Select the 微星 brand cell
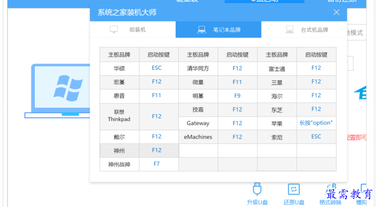This screenshot has height=207, width=376. point(198,82)
